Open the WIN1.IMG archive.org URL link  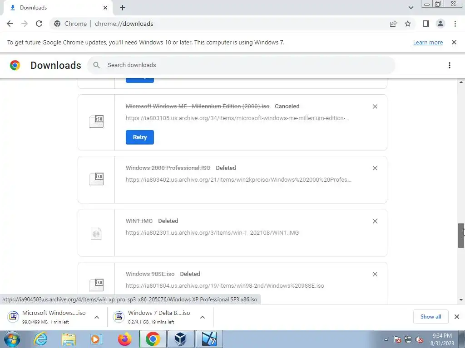point(213,232)
